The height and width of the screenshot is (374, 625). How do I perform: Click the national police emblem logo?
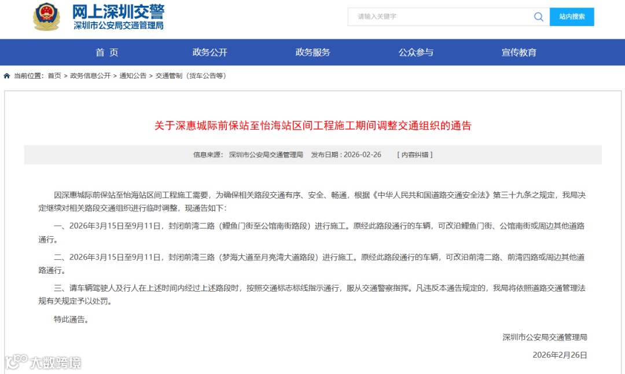46,17
